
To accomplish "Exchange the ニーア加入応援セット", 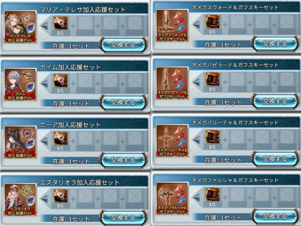I will [123, 160].
